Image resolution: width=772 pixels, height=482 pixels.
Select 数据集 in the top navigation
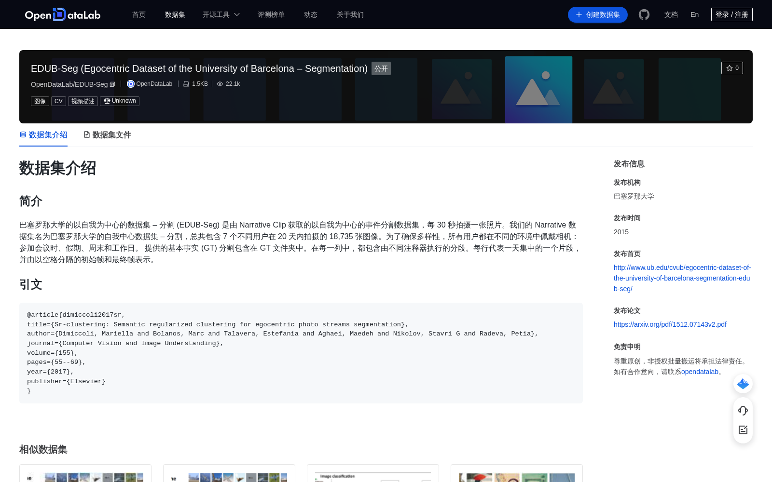(x=175, y=14)
